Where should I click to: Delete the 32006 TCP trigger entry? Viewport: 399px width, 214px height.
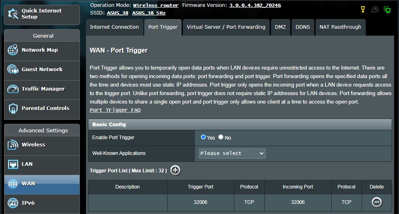[x=377, y=202]
